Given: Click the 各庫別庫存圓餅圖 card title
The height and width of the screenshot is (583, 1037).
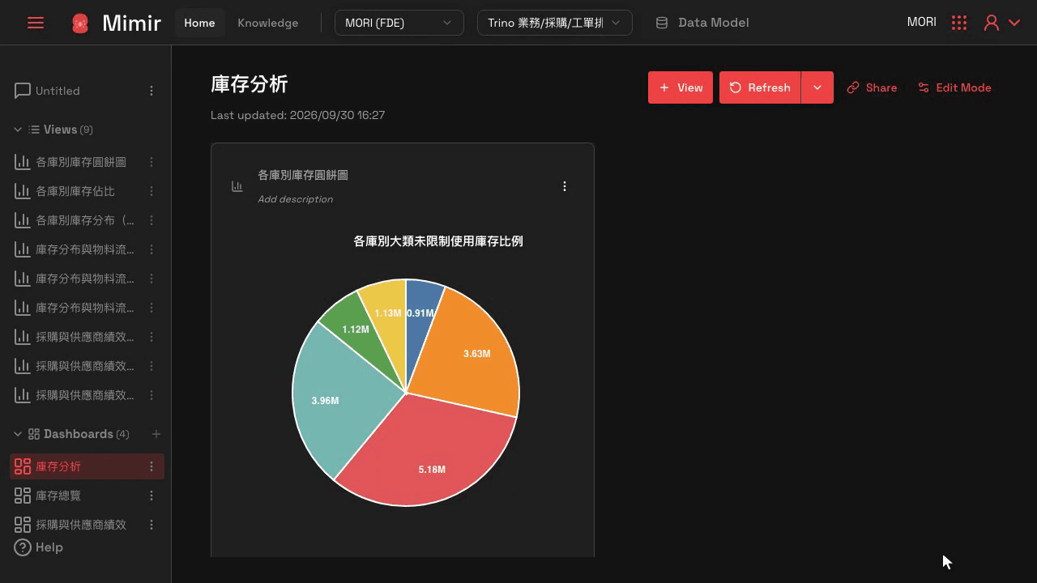Looking at the screenshot, I should [303, 175].
